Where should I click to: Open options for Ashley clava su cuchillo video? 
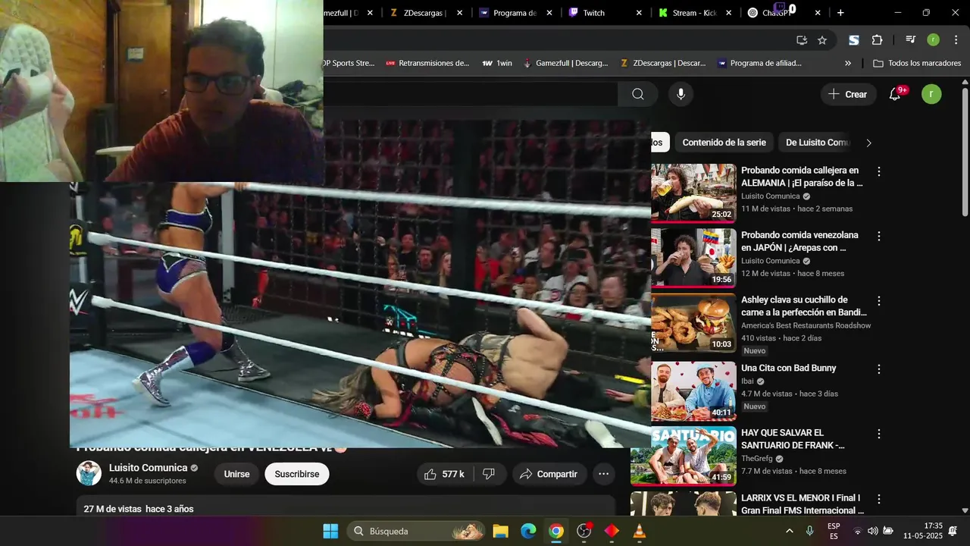[x=879, y=301]
